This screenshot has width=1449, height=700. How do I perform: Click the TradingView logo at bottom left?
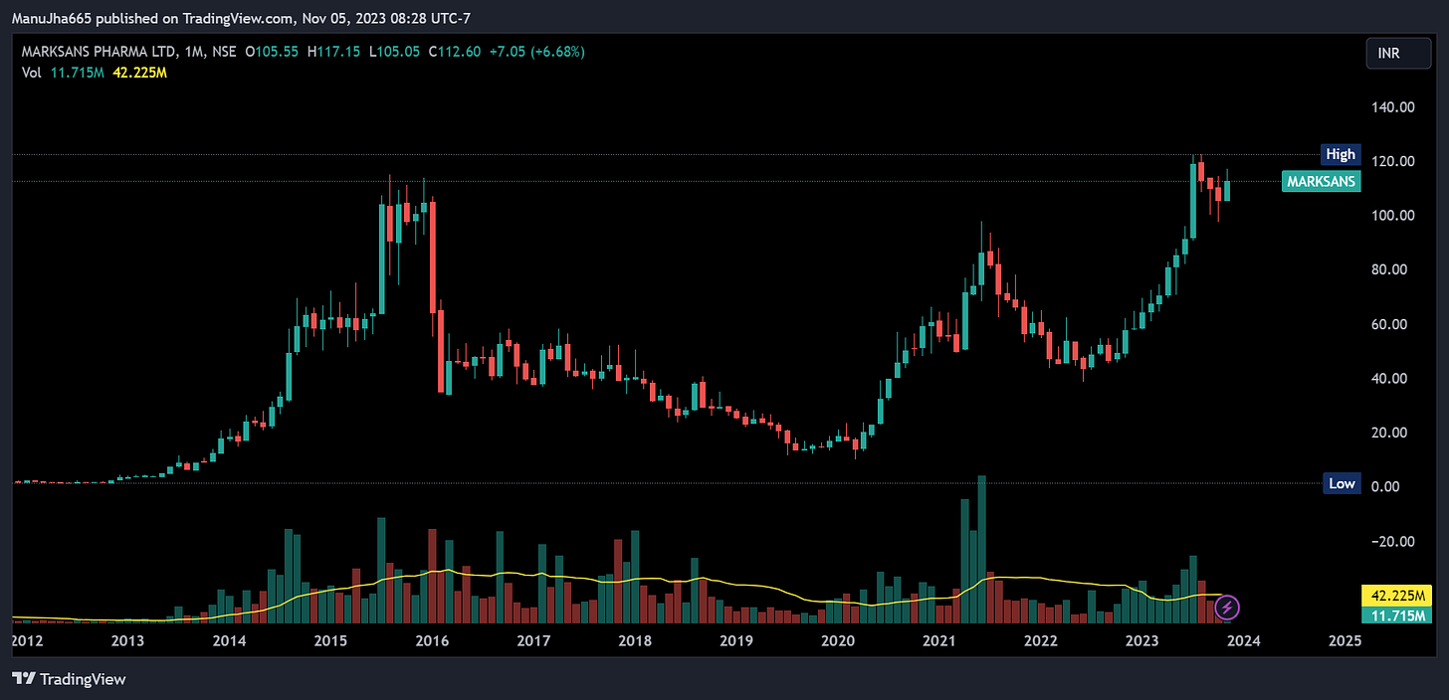point(69,679)
